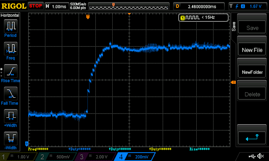Select active channel 4 tab 200mV
Screen dimensions: 269x161
[135, 157]
